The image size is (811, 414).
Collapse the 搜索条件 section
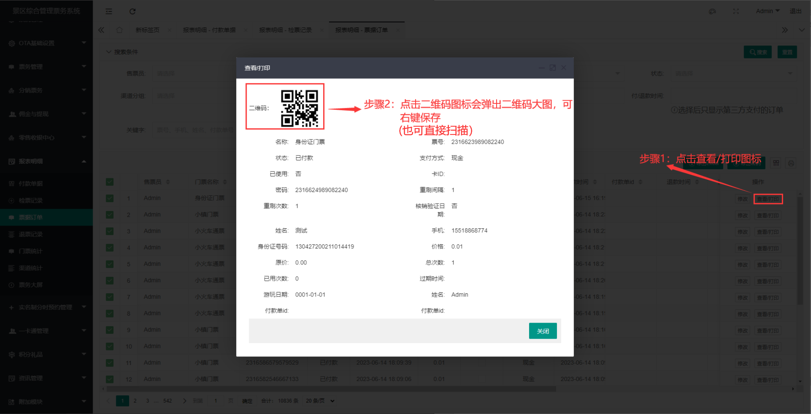[122, 52]
